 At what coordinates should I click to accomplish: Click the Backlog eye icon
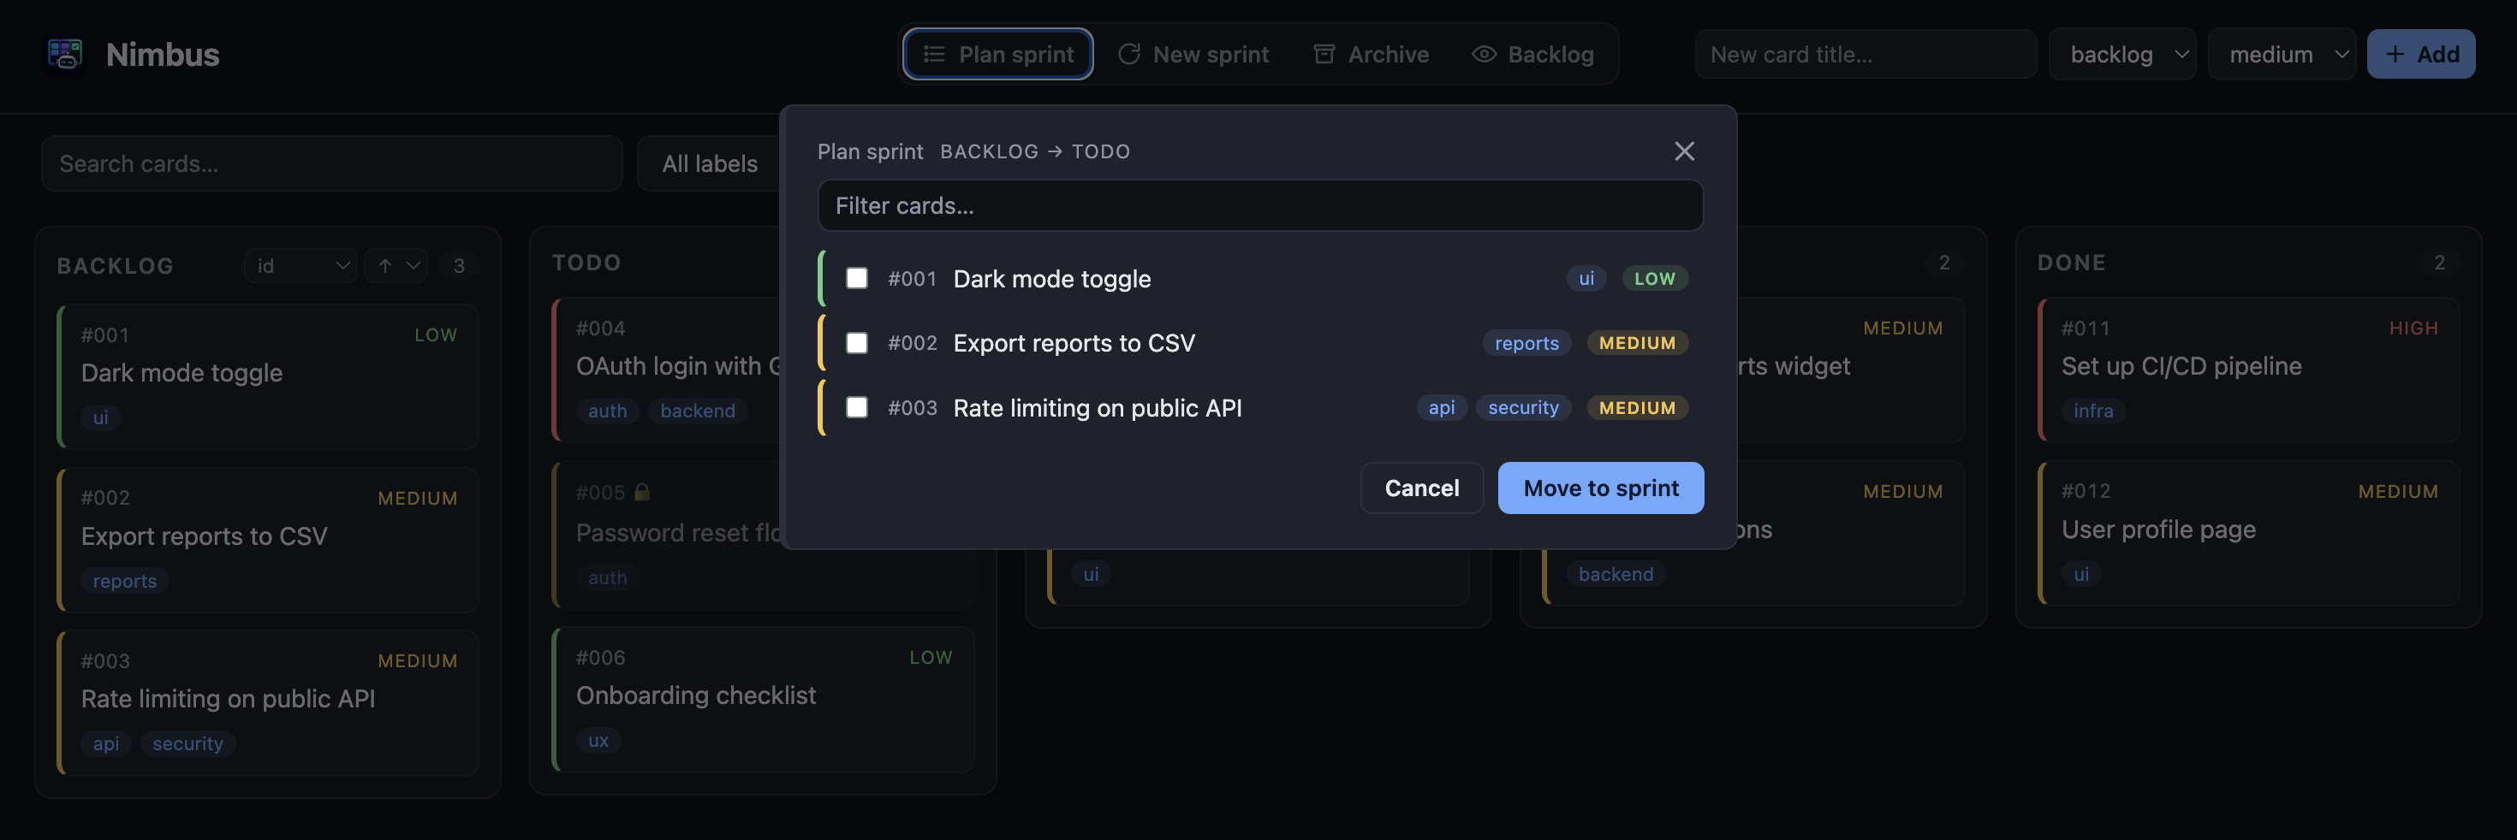pos(1483,54)
